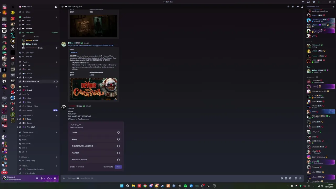This screenshot has width=336, height=189.
Task: Toggle the member list icon
Action: [302, 7]
